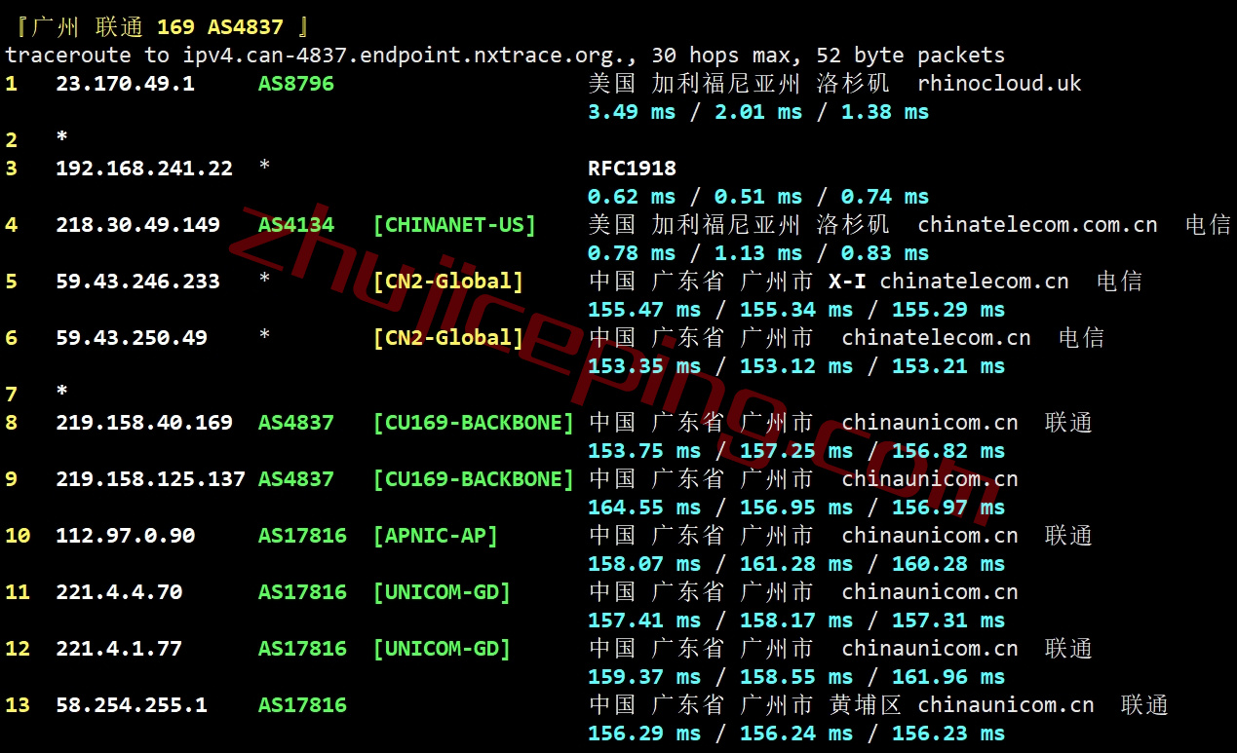1237x753 pixels.
Task: Select IP address 219.158.40.169
Action: [144, 423]
